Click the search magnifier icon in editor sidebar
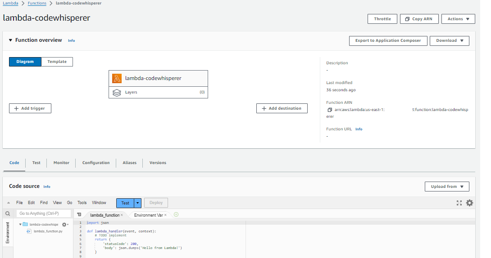Screen dimensions: 491x258 [x=8, y=214]
